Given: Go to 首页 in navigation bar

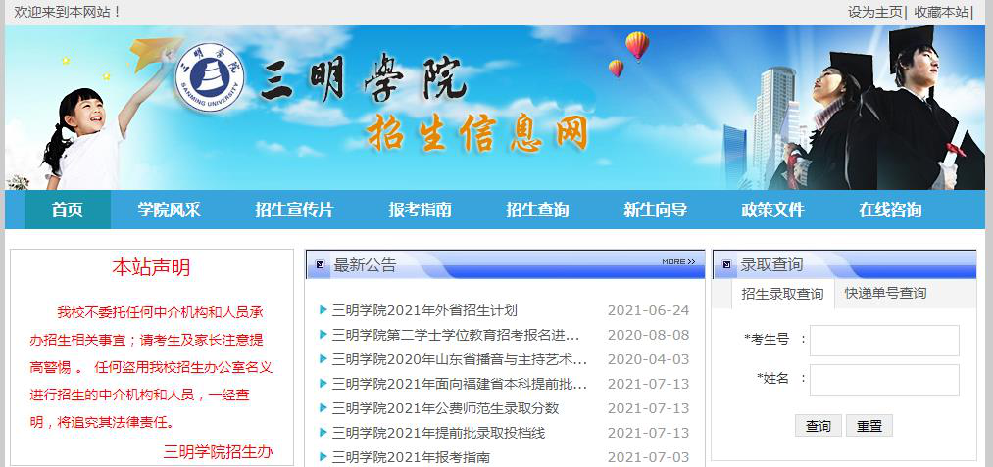Looking at the screenshot, I should tap(68, 210).
